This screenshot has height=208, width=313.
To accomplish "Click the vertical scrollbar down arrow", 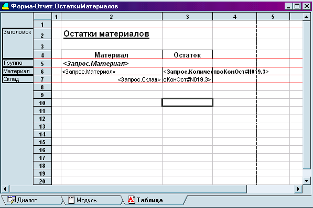I will click(x=306, y=181).
